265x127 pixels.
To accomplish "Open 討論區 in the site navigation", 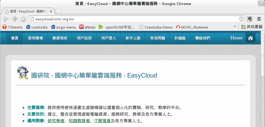I will (180, 38).
